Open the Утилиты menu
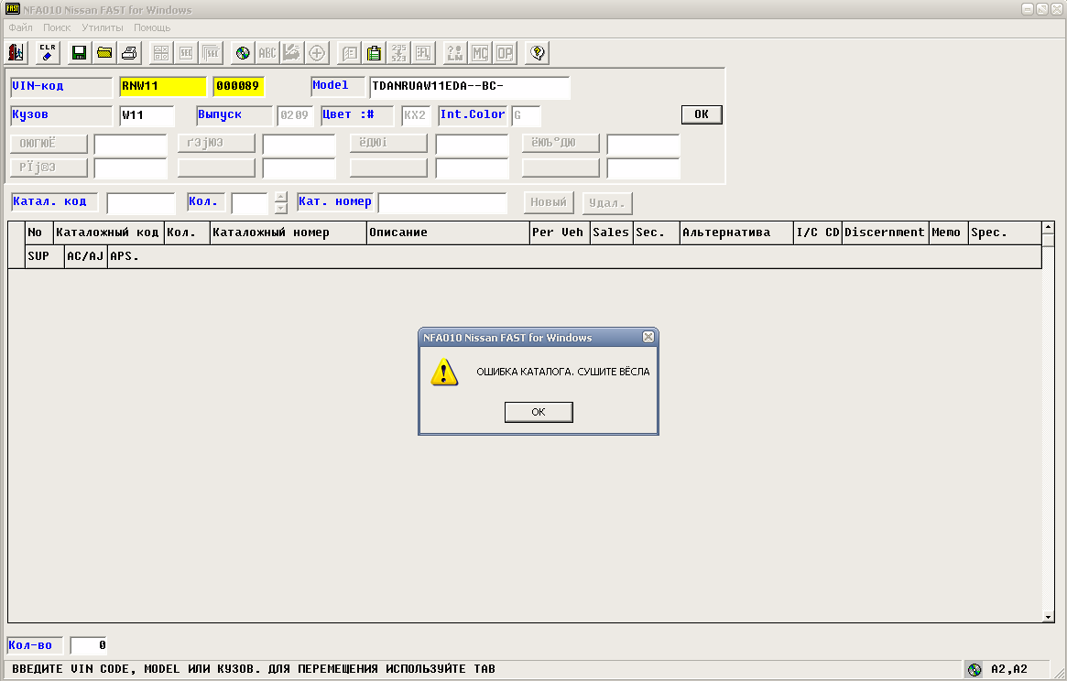The width and height of the screenshot is (1067, 681). click(102, 28)
